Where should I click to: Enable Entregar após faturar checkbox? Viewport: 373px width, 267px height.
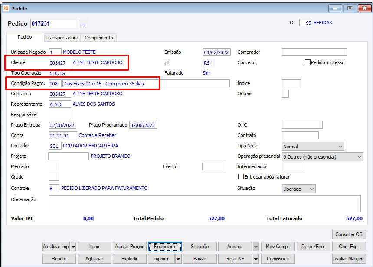[x=241, y=177]
